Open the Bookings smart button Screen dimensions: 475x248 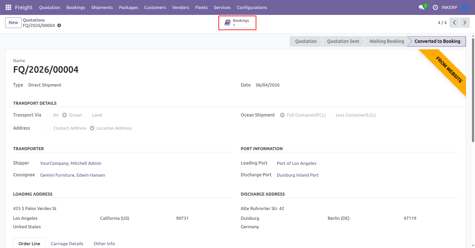pos(238,23)
